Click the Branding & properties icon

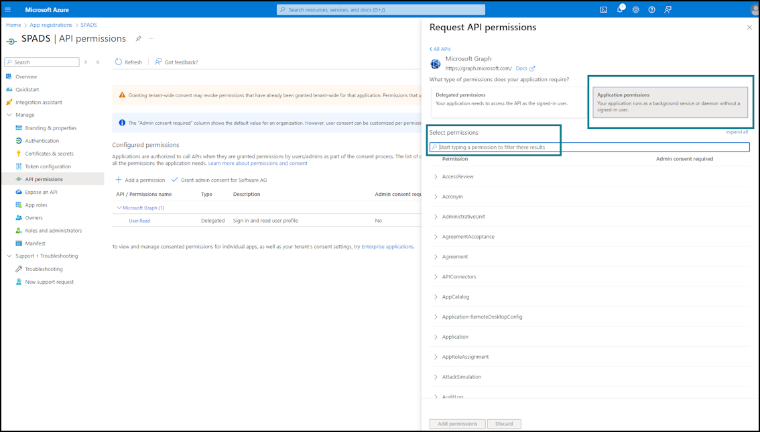point(18,128)
